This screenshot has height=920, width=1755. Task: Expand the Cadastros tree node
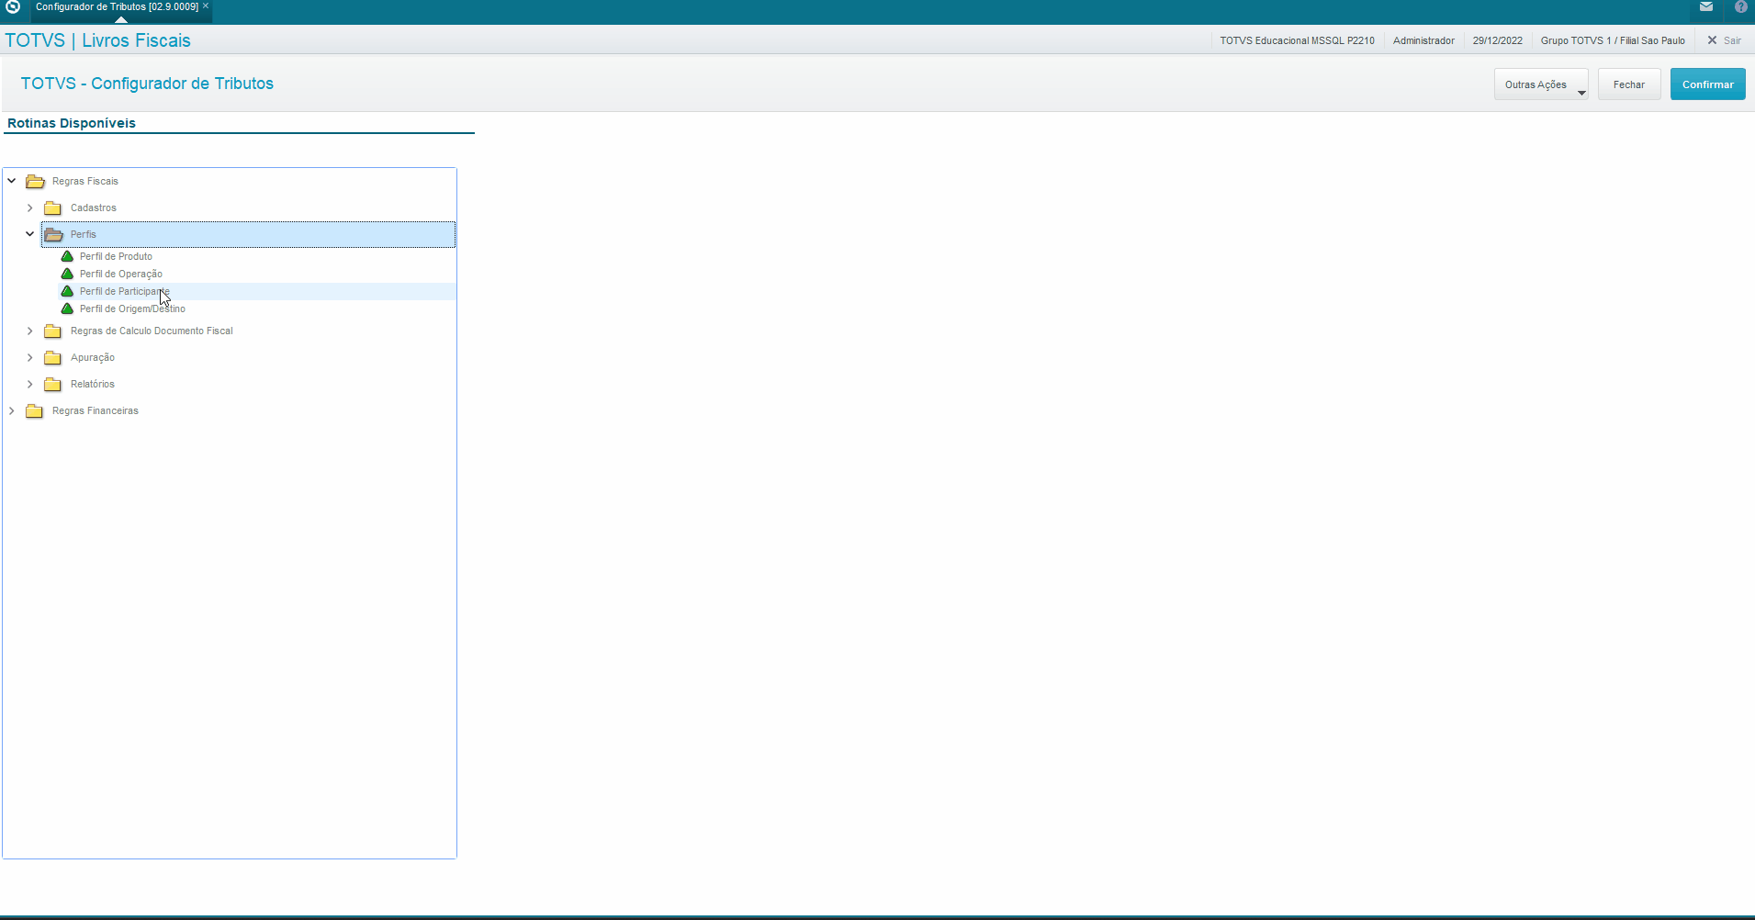click(x=30, y=208)
